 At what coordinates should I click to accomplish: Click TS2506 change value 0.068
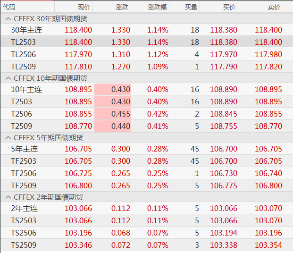coord(120,233)
